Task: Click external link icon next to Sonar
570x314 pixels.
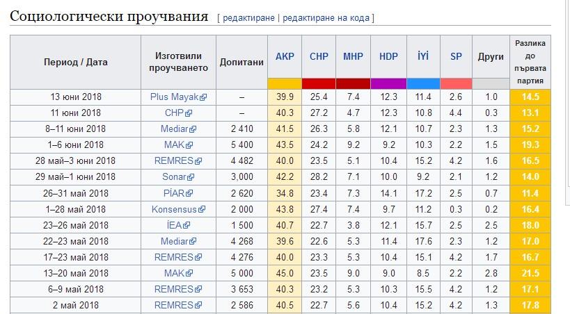Action: point(192,177)
